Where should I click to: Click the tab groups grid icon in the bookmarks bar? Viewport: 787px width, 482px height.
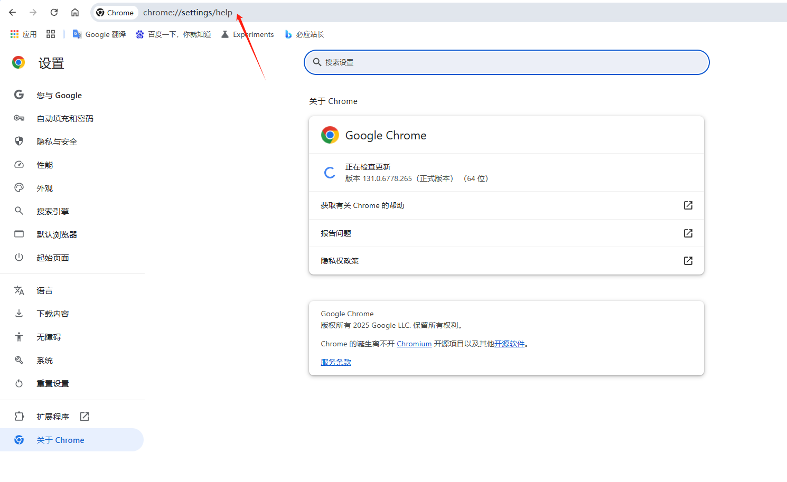click(51, 34)
